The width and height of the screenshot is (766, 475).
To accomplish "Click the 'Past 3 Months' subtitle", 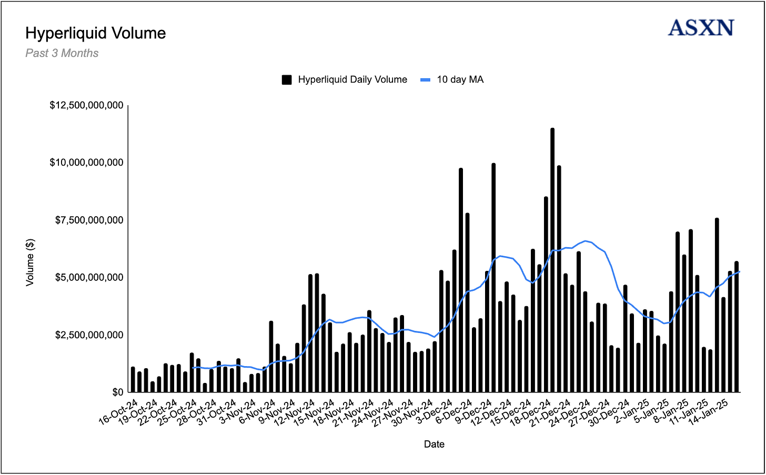I will (x=62, y=53).
